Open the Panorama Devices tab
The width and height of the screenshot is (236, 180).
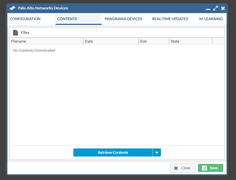click(x=123, y=19)
